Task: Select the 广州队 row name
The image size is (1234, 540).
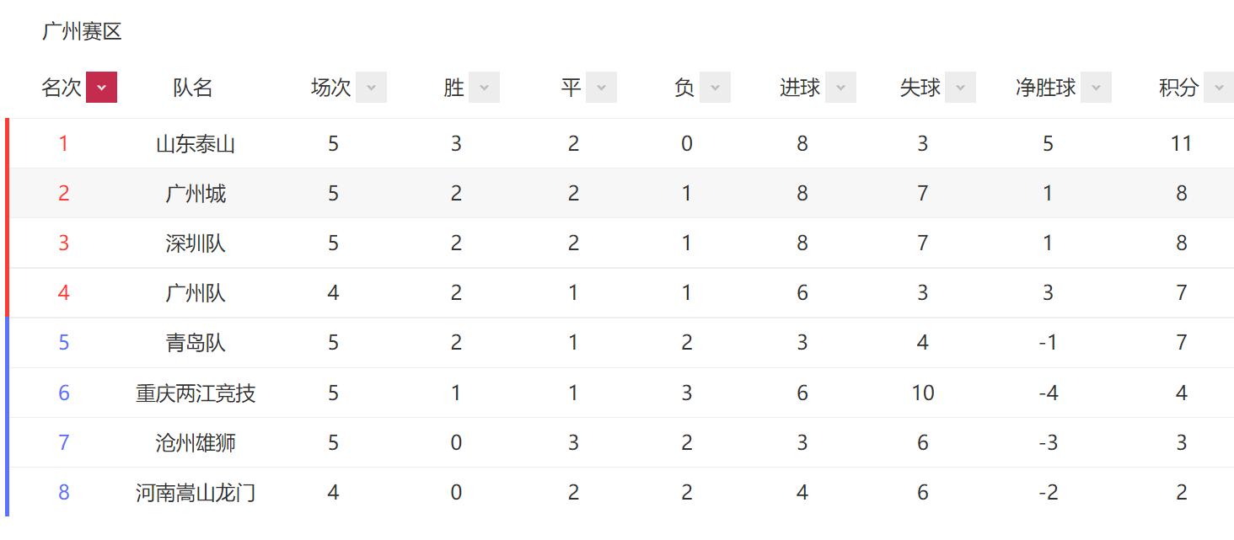Action: 196,293
